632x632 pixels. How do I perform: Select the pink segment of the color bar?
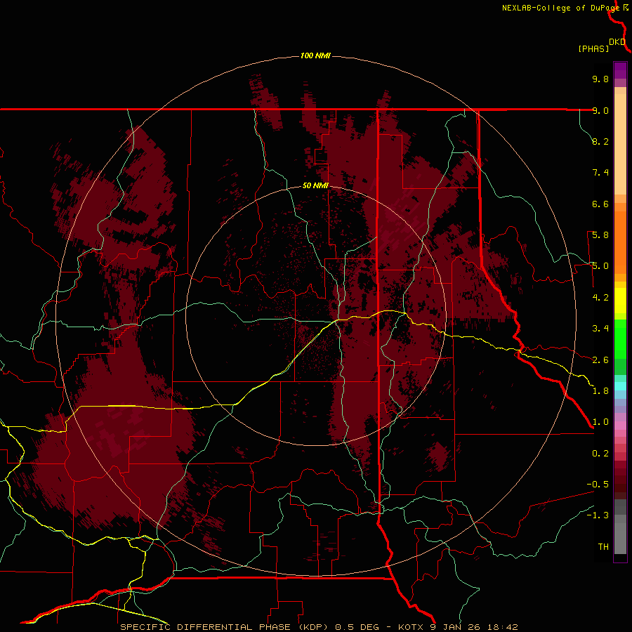tap(620, 426)
